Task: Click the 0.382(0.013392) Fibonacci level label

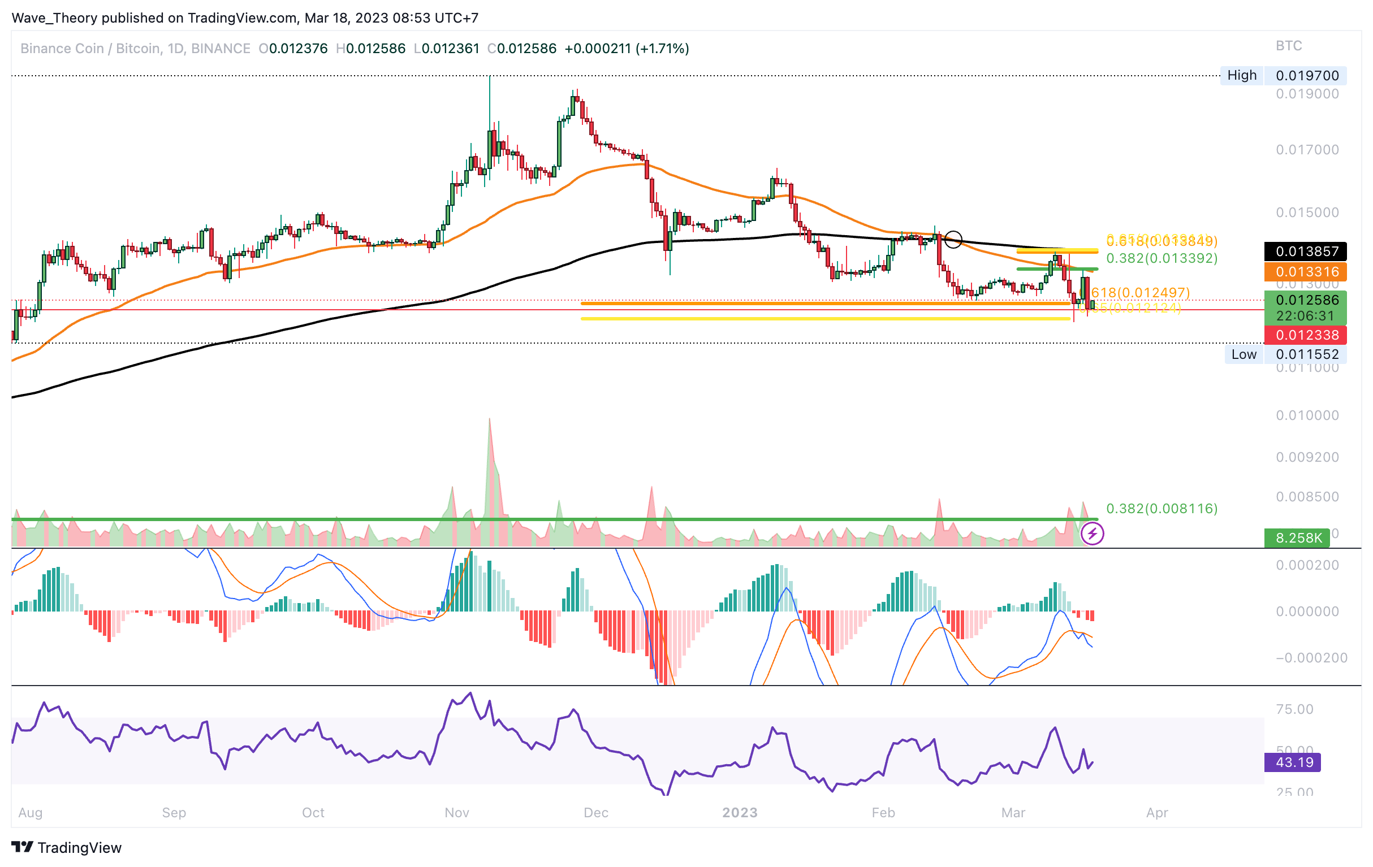Action: point(1162,258)
